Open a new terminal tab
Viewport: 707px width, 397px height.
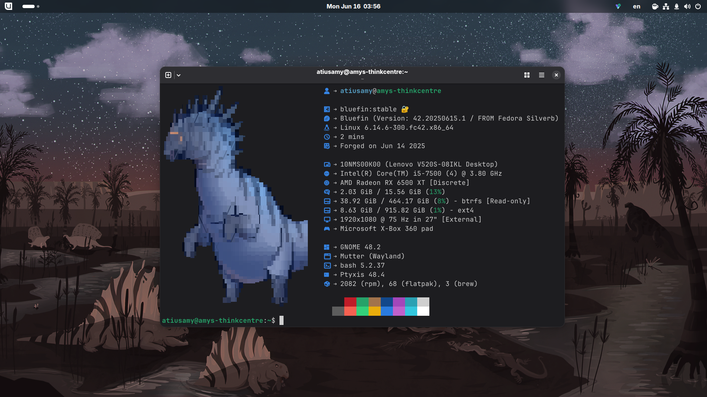pyautogui.click(x=168, y=75)
